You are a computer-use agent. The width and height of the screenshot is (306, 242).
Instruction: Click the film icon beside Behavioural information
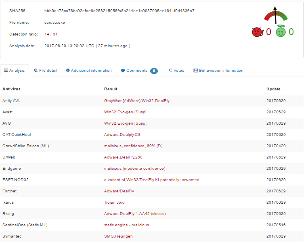coord(195,71)
